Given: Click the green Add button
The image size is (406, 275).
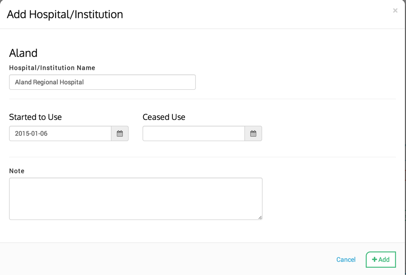Looking at the screenshot, I should 381,260.
